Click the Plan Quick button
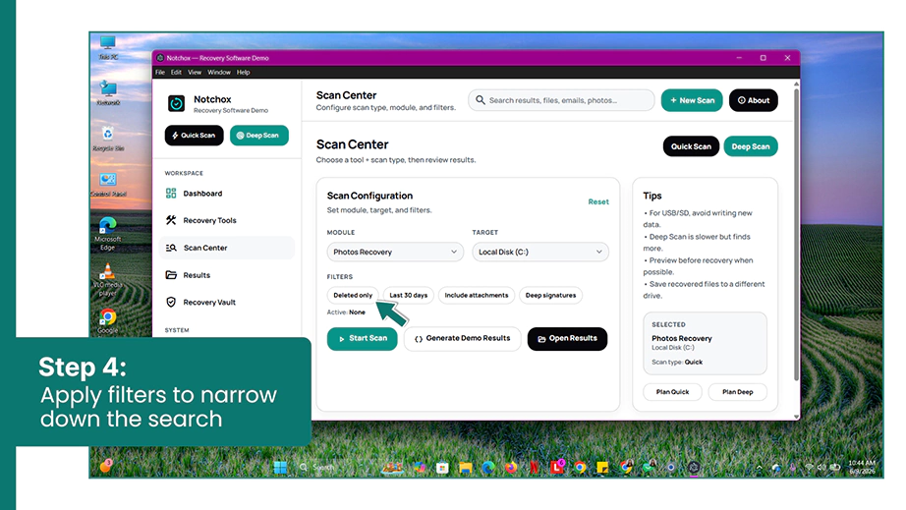This screenshot has height=510, width=906. click(672, 392)
